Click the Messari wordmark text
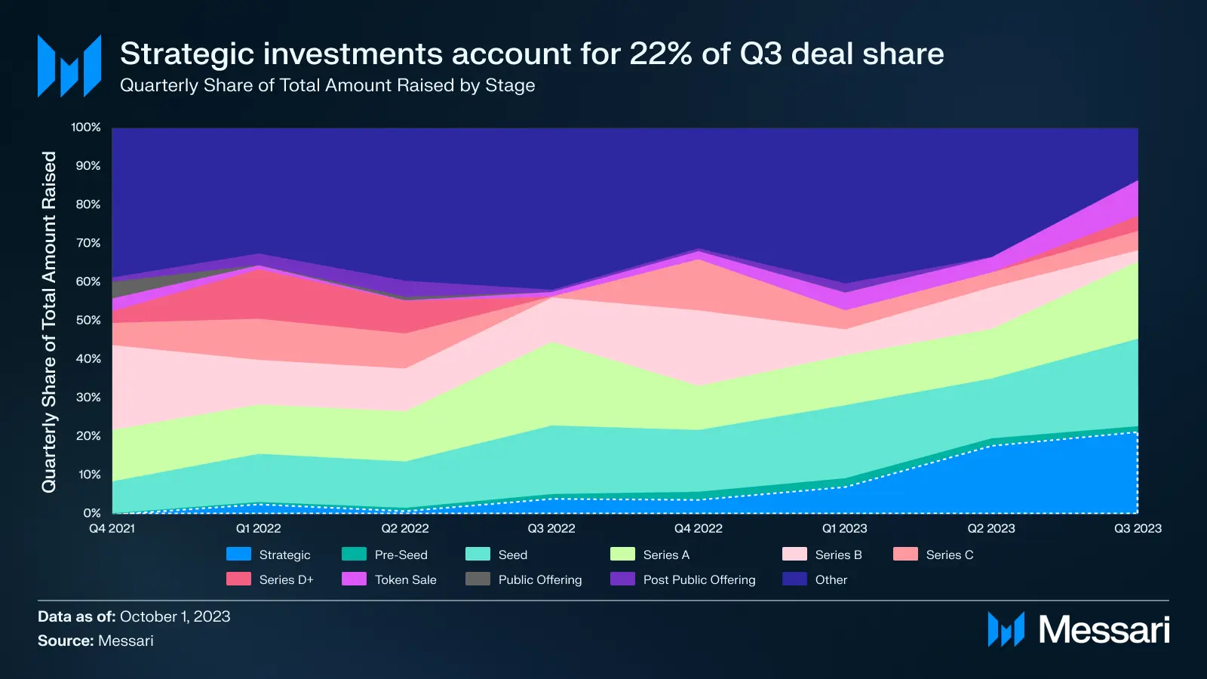Screen dimensions: 1207x679 click(1104, 630)
